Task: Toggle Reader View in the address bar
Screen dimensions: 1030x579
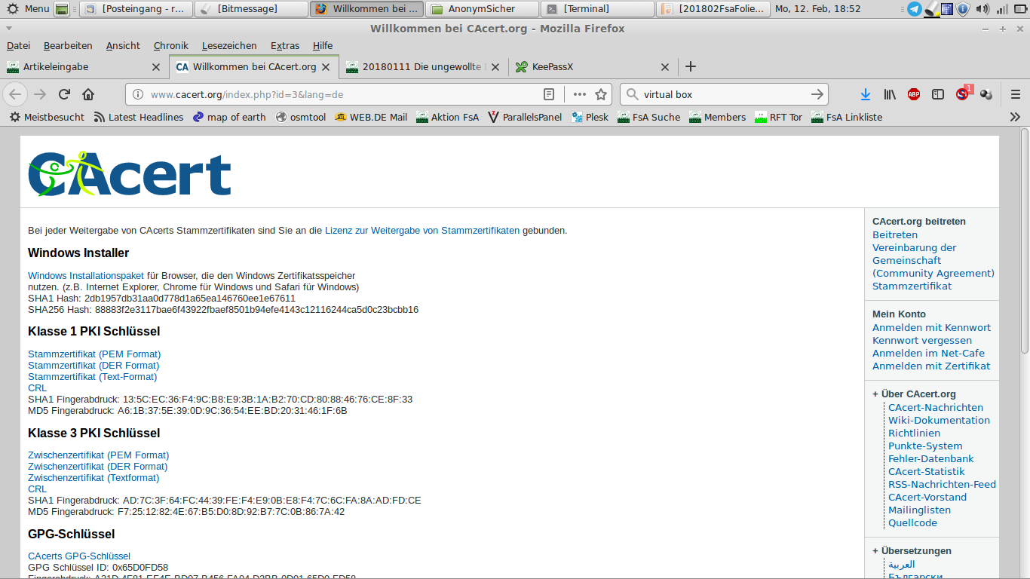Action: point(549,94)
